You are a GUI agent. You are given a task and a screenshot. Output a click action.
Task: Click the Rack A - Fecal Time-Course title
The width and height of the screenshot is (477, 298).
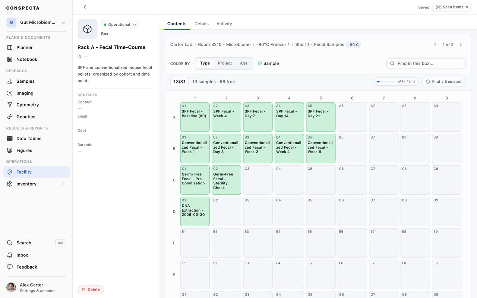click(111, 47)
